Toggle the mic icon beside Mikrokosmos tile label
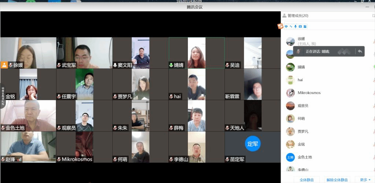 coord(59,159)
